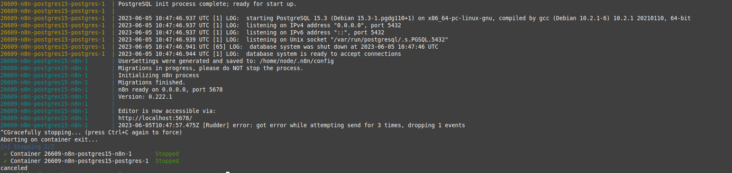Click the green checkmark beside the n8n-1 container
This screenshot has height=173, width=732.
(5, 154)
